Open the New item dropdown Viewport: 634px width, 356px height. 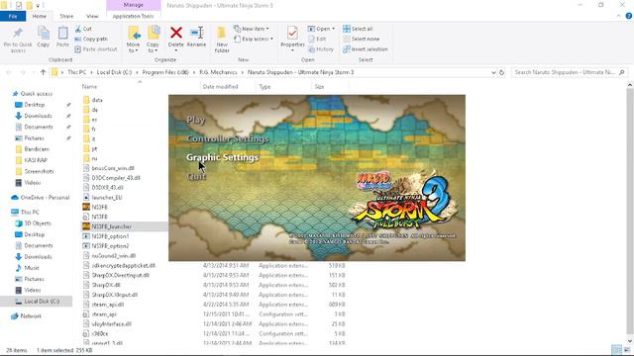[x=251, y=29]
